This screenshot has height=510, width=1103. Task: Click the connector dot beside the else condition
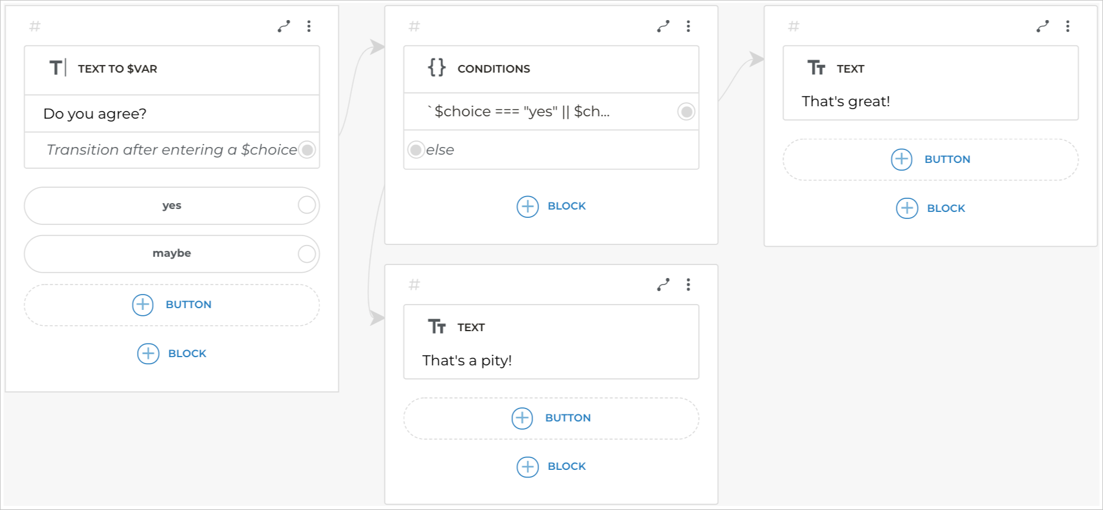pos(416,150)
